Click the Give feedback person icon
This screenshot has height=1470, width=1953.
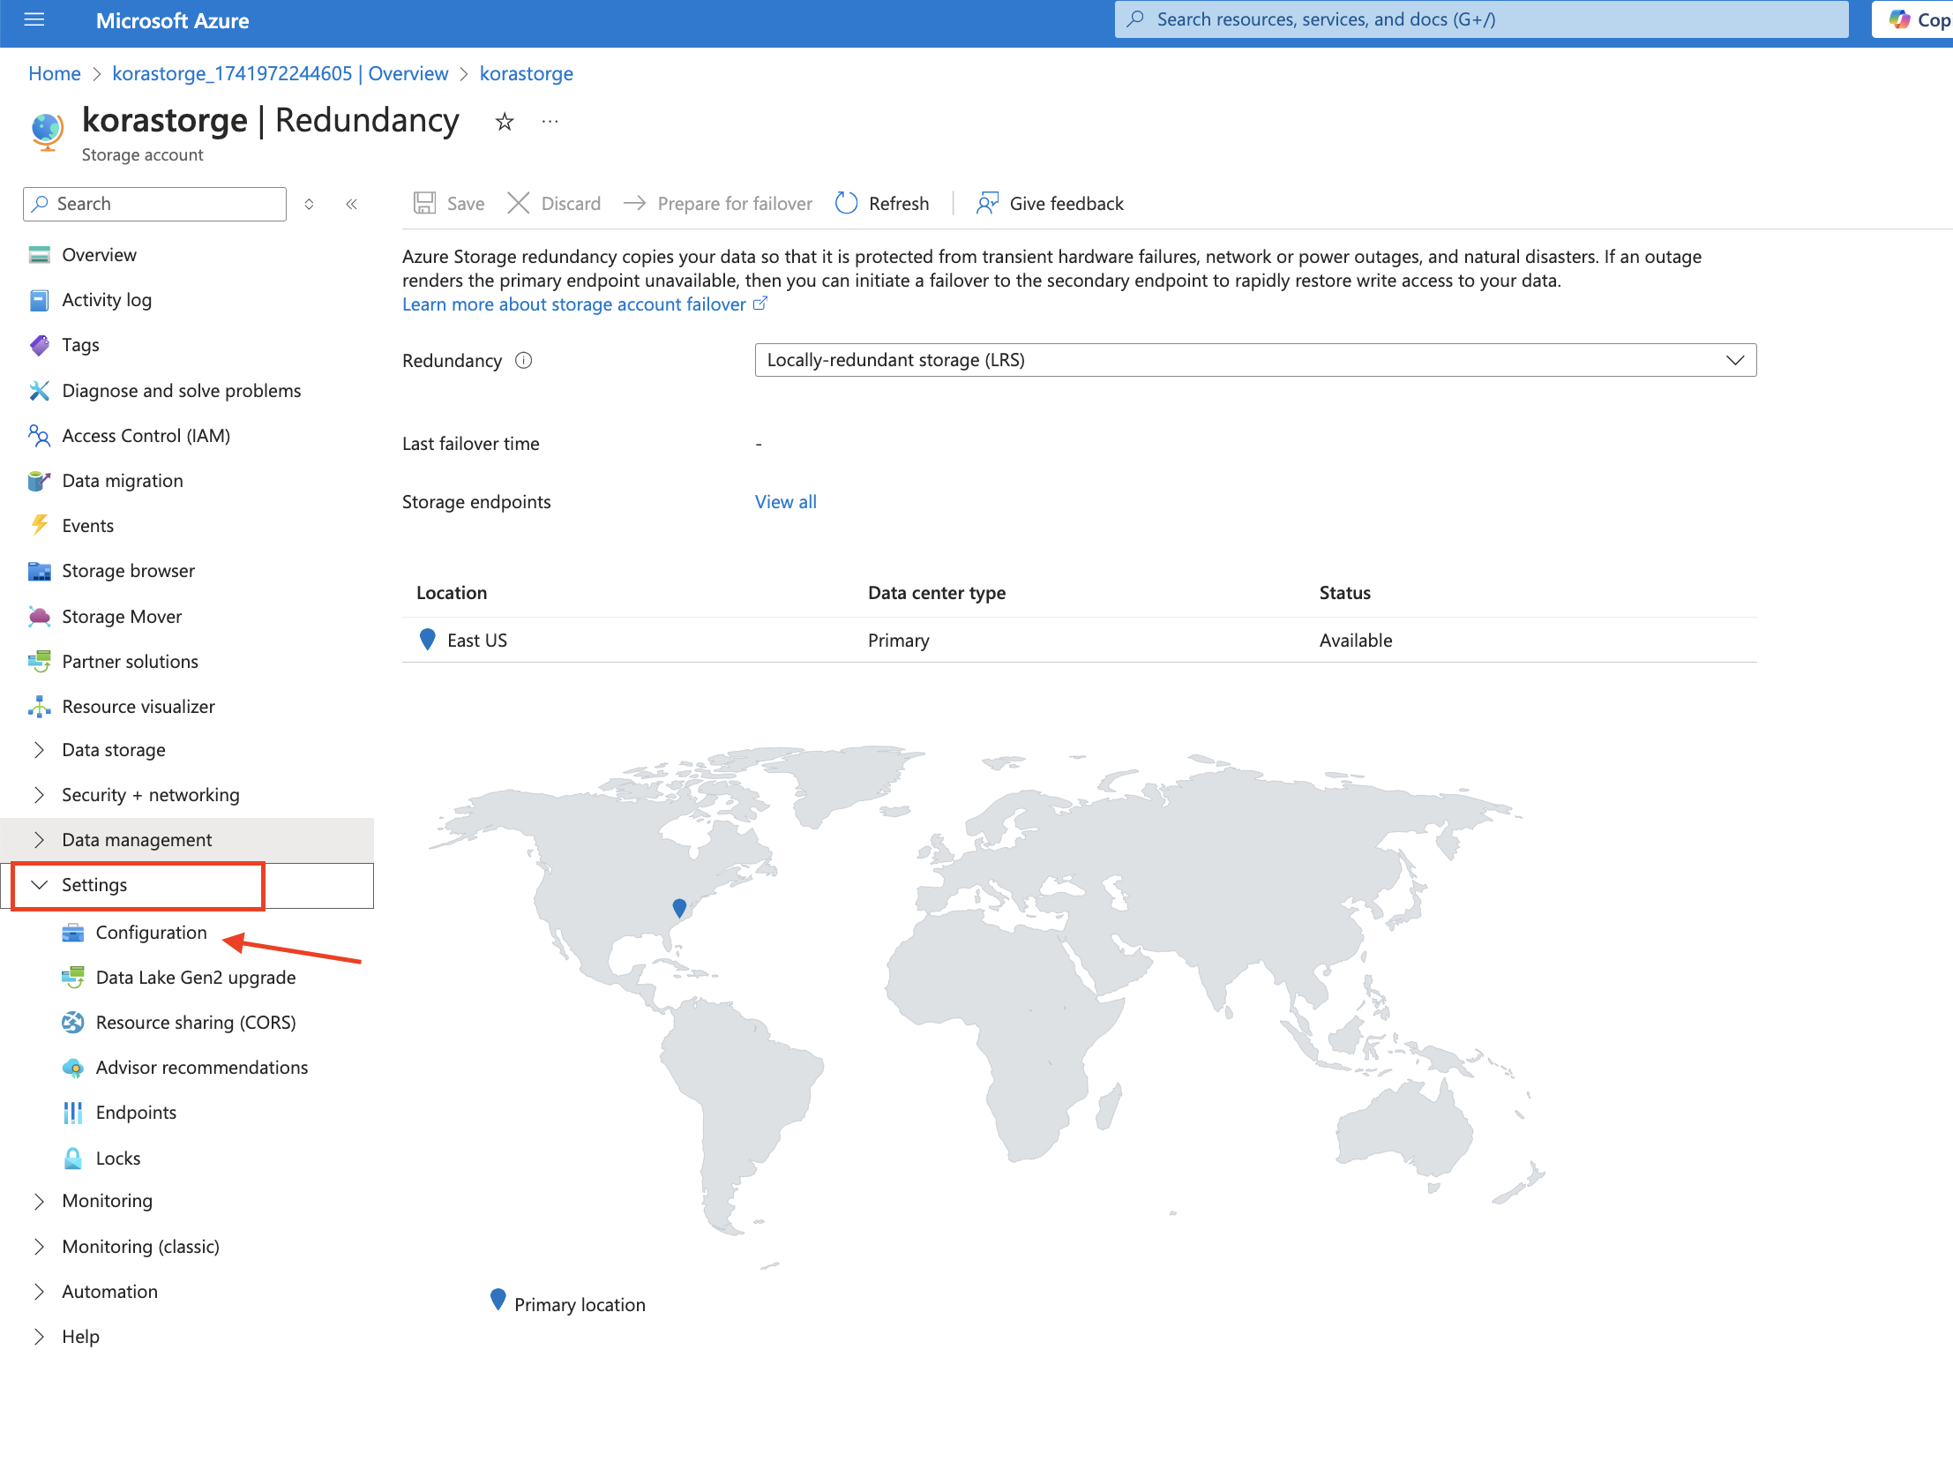point(987,204)
